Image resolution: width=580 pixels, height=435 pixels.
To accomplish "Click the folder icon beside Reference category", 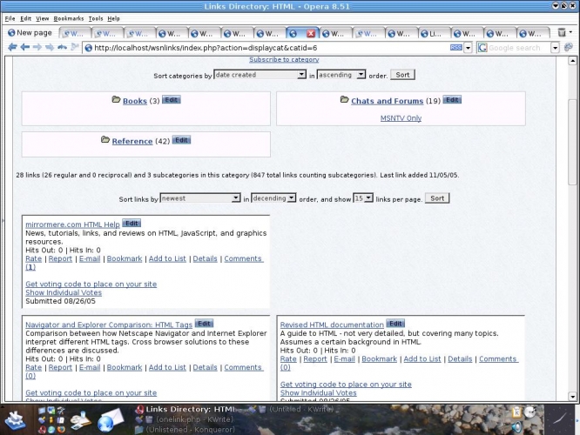I will point(105,140).
